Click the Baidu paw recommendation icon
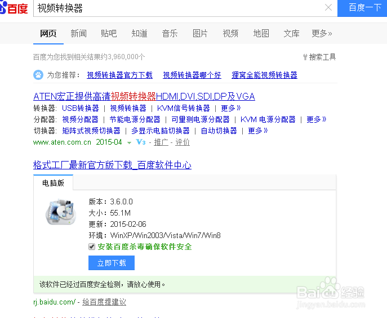 click(x=38, y=75)
